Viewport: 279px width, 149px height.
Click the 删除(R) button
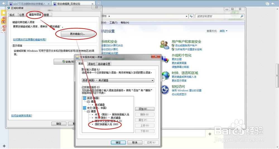coord(145,114)
